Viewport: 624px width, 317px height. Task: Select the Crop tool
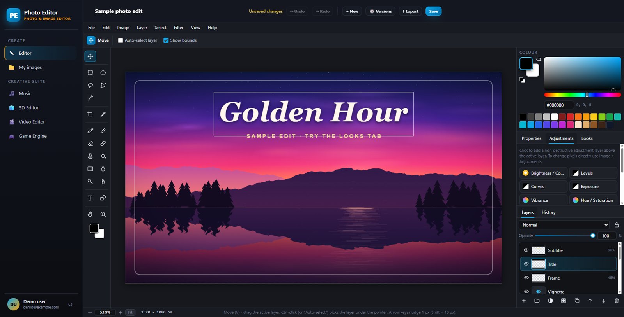[90, 114]
